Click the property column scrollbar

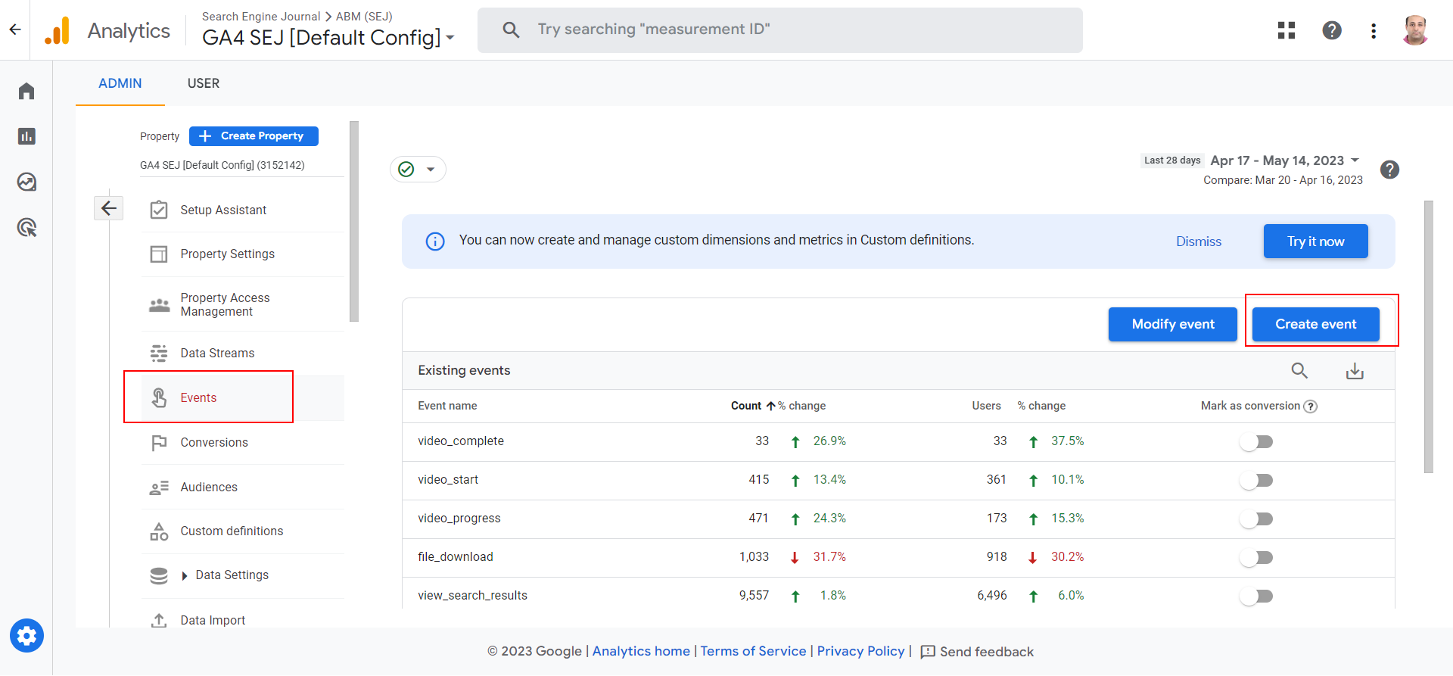pyautogui.click(x=354, y=221)
